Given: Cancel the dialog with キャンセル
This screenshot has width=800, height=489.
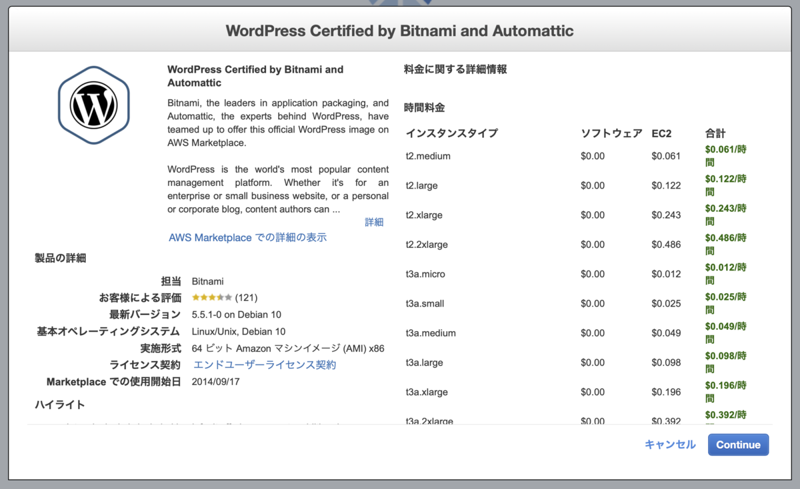Looking at the screenshot, I should click(670, 444).
